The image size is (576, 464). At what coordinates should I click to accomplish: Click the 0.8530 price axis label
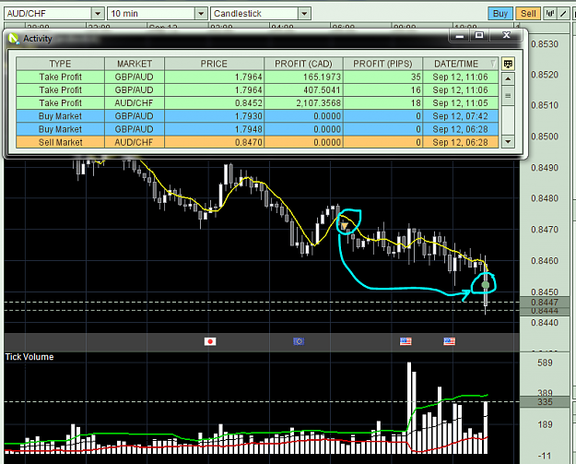pos(545,44)
